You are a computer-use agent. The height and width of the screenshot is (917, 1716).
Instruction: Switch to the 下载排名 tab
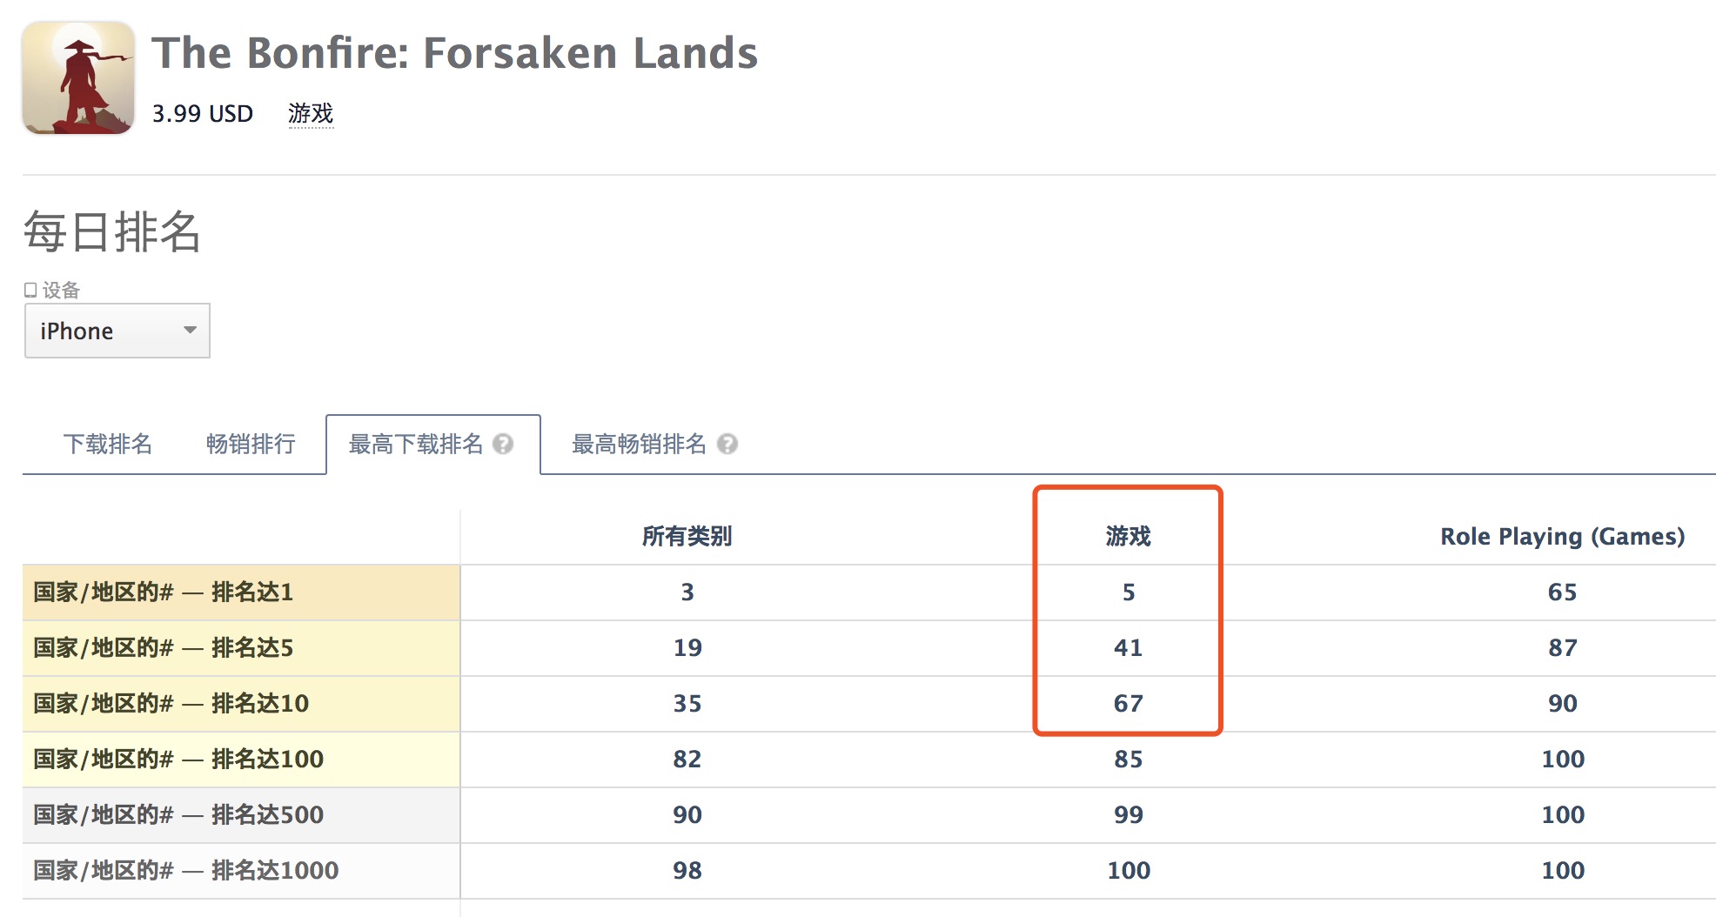point(108,444)
